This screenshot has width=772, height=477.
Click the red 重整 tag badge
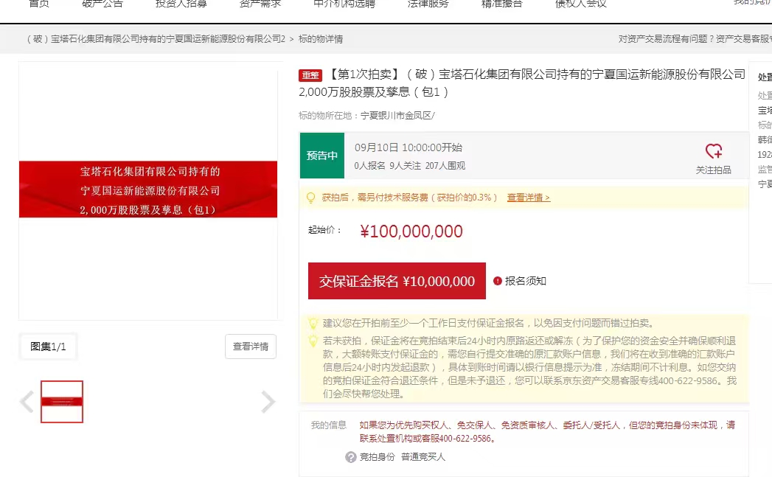(310, 75)
